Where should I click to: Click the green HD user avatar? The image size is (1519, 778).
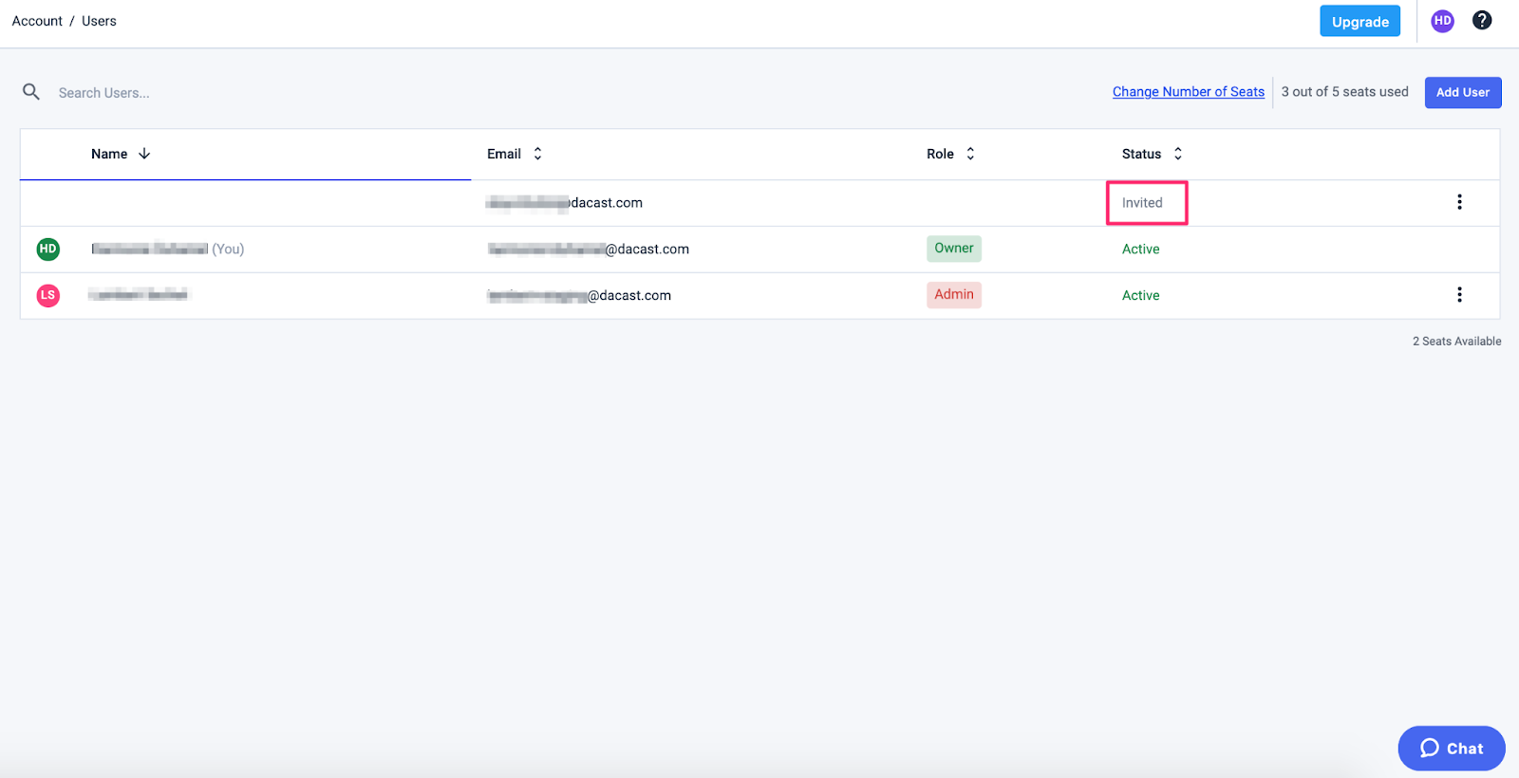click(48, 249)
